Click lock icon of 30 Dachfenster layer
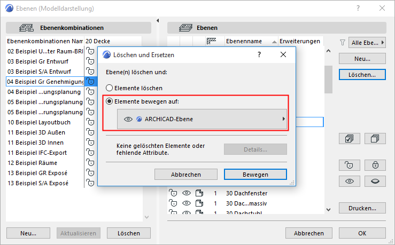This screenshot has height=245, width=395. tap(173, 193)
